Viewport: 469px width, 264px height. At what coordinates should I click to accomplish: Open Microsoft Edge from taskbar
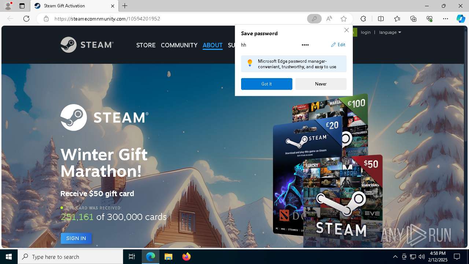[x=151, y=257]
